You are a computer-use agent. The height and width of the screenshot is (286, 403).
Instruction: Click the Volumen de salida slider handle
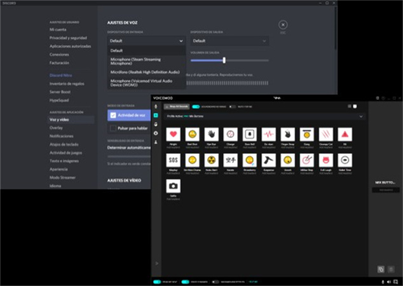pyautogui.click(x=224, y=60)
